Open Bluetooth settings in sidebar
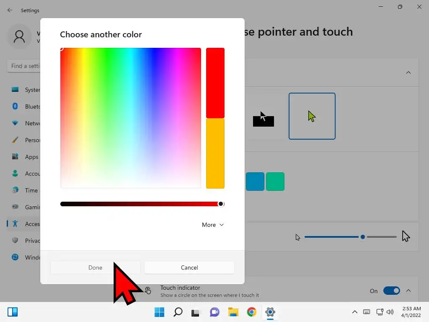 tap(24, 106)
